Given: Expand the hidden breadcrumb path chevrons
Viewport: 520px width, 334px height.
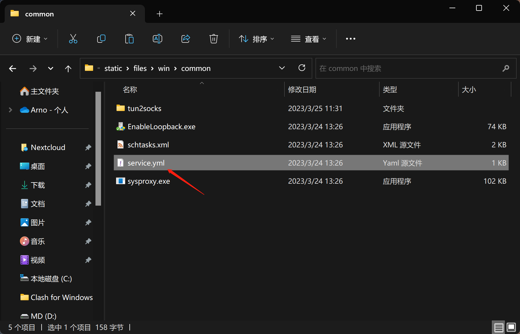Looking at the screenshot, I should (99, 68).
